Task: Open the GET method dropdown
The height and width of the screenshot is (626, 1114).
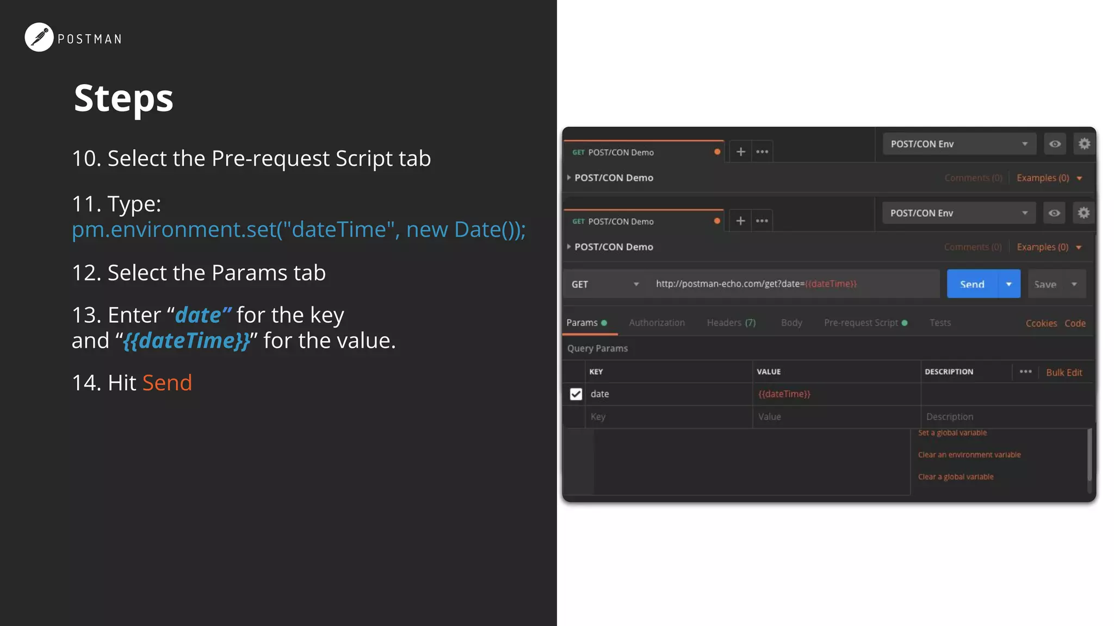Action: 605,284
